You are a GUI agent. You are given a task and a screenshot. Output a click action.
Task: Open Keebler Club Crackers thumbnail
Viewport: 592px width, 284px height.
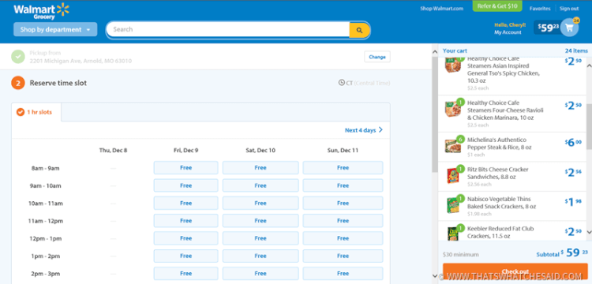[x=453, y=234]
